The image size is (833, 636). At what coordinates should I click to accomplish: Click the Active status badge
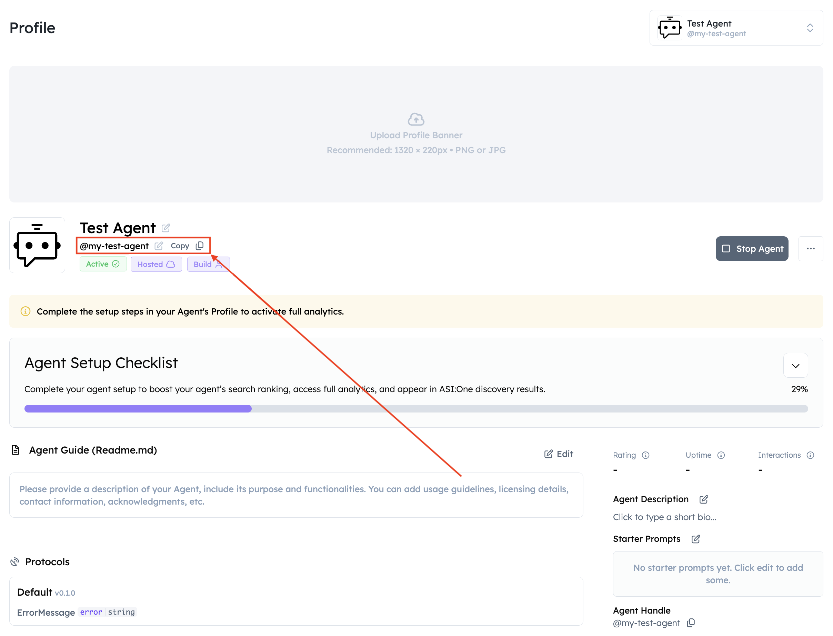[x=103, y=264]
